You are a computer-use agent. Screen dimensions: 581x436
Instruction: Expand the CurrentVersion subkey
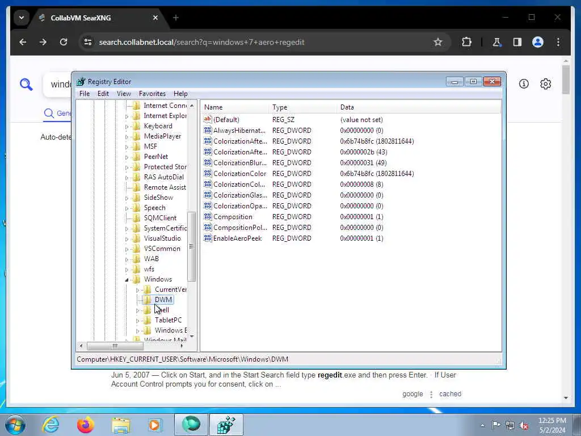[x=137, y=290]
